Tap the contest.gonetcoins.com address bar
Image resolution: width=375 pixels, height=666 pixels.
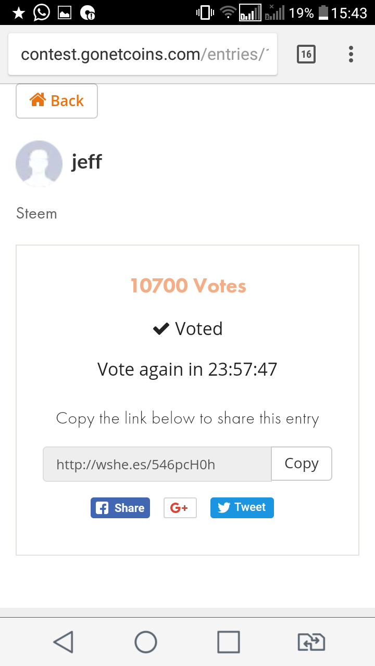(x=143, y=54)
